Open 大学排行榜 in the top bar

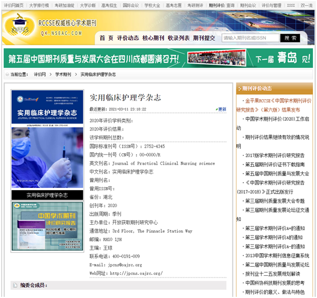(39, 6)
